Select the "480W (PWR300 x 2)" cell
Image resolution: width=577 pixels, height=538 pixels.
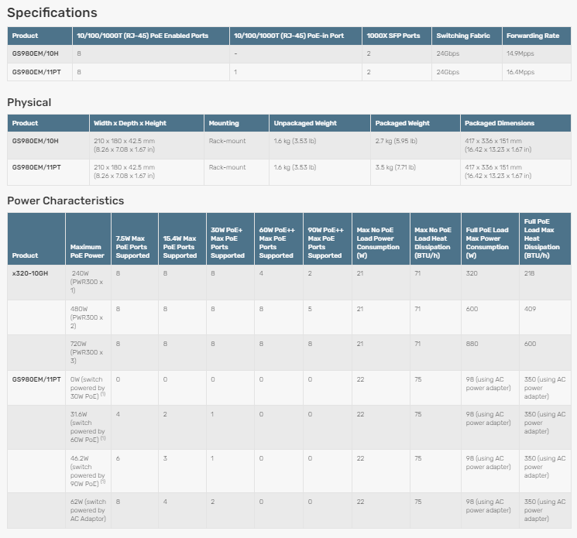(87, 317)
